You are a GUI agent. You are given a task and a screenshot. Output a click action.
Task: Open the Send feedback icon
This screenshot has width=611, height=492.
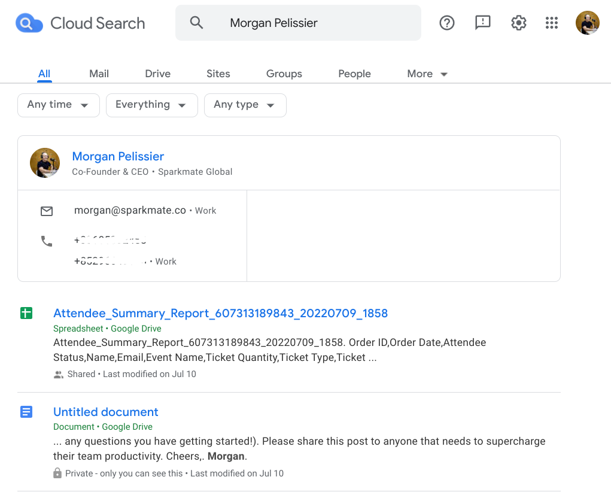[x=482, y=23]
